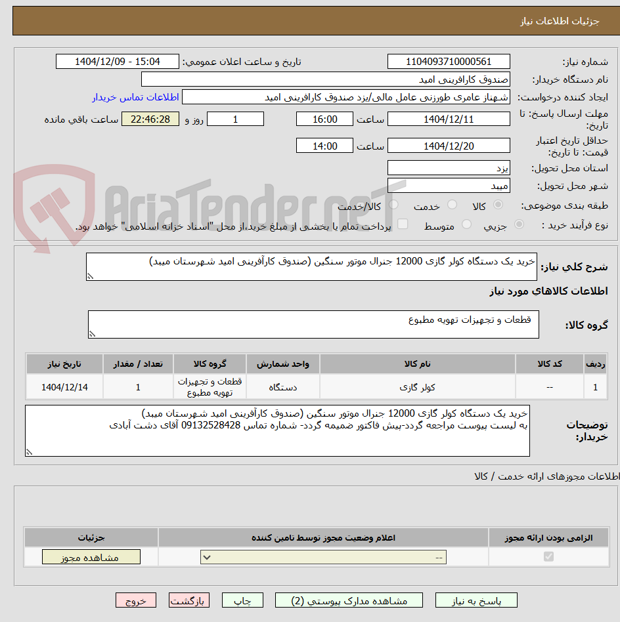Viewport: 620px width, 622px height.
Task: Click the delivery province field یزد
Action: (449, 168)
